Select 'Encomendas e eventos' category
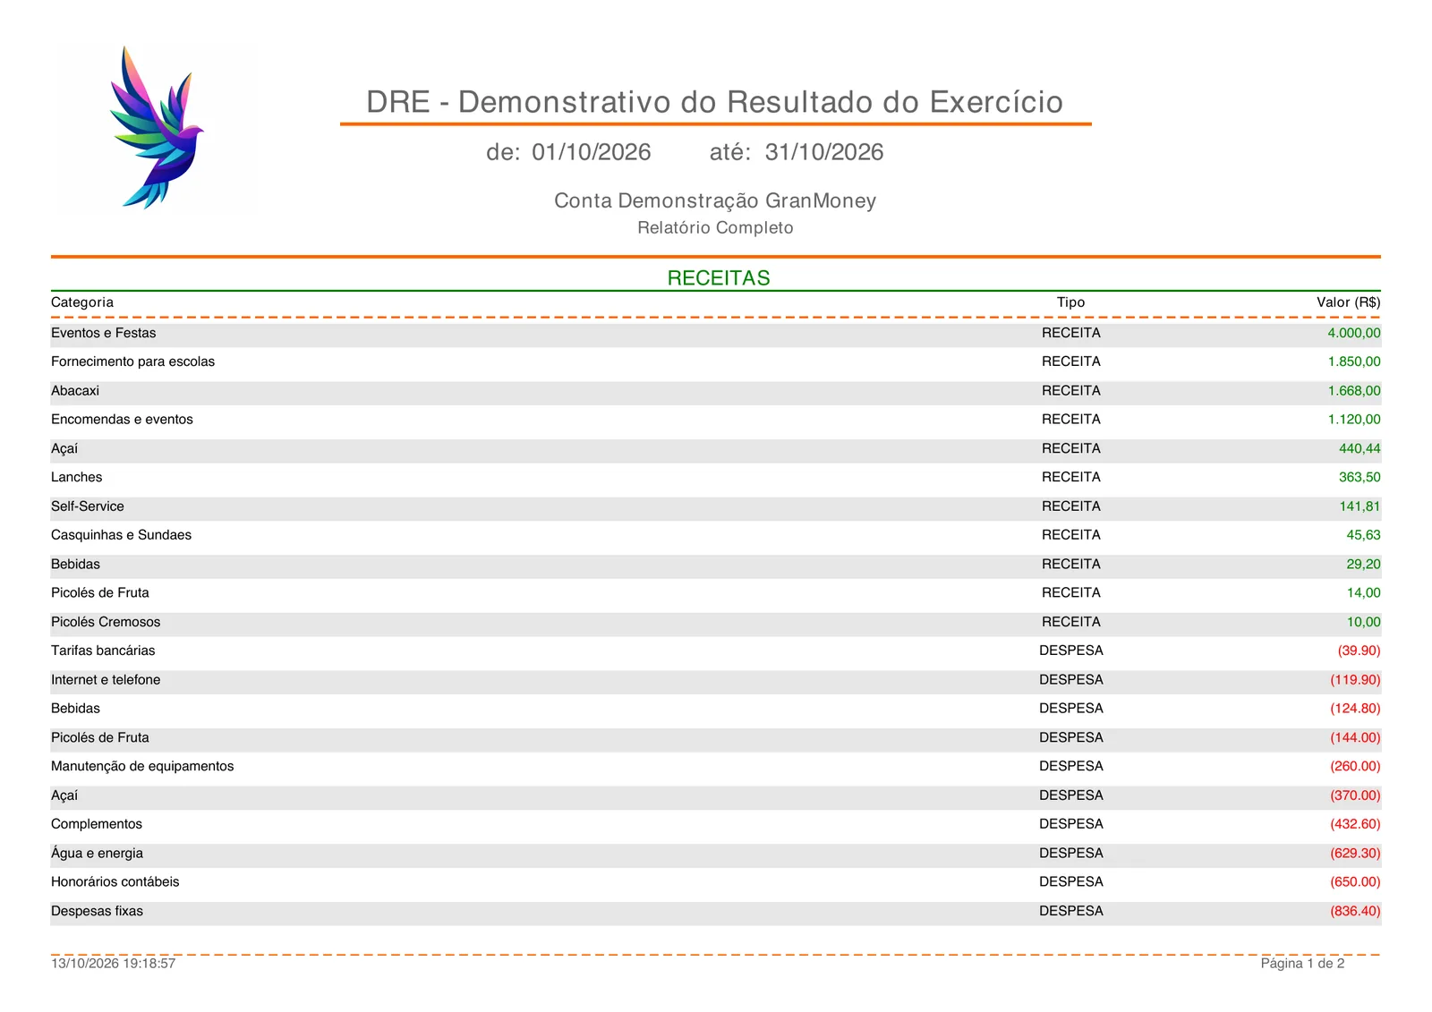Viewport: 1432px width, 1012px height. pos(122,420)
